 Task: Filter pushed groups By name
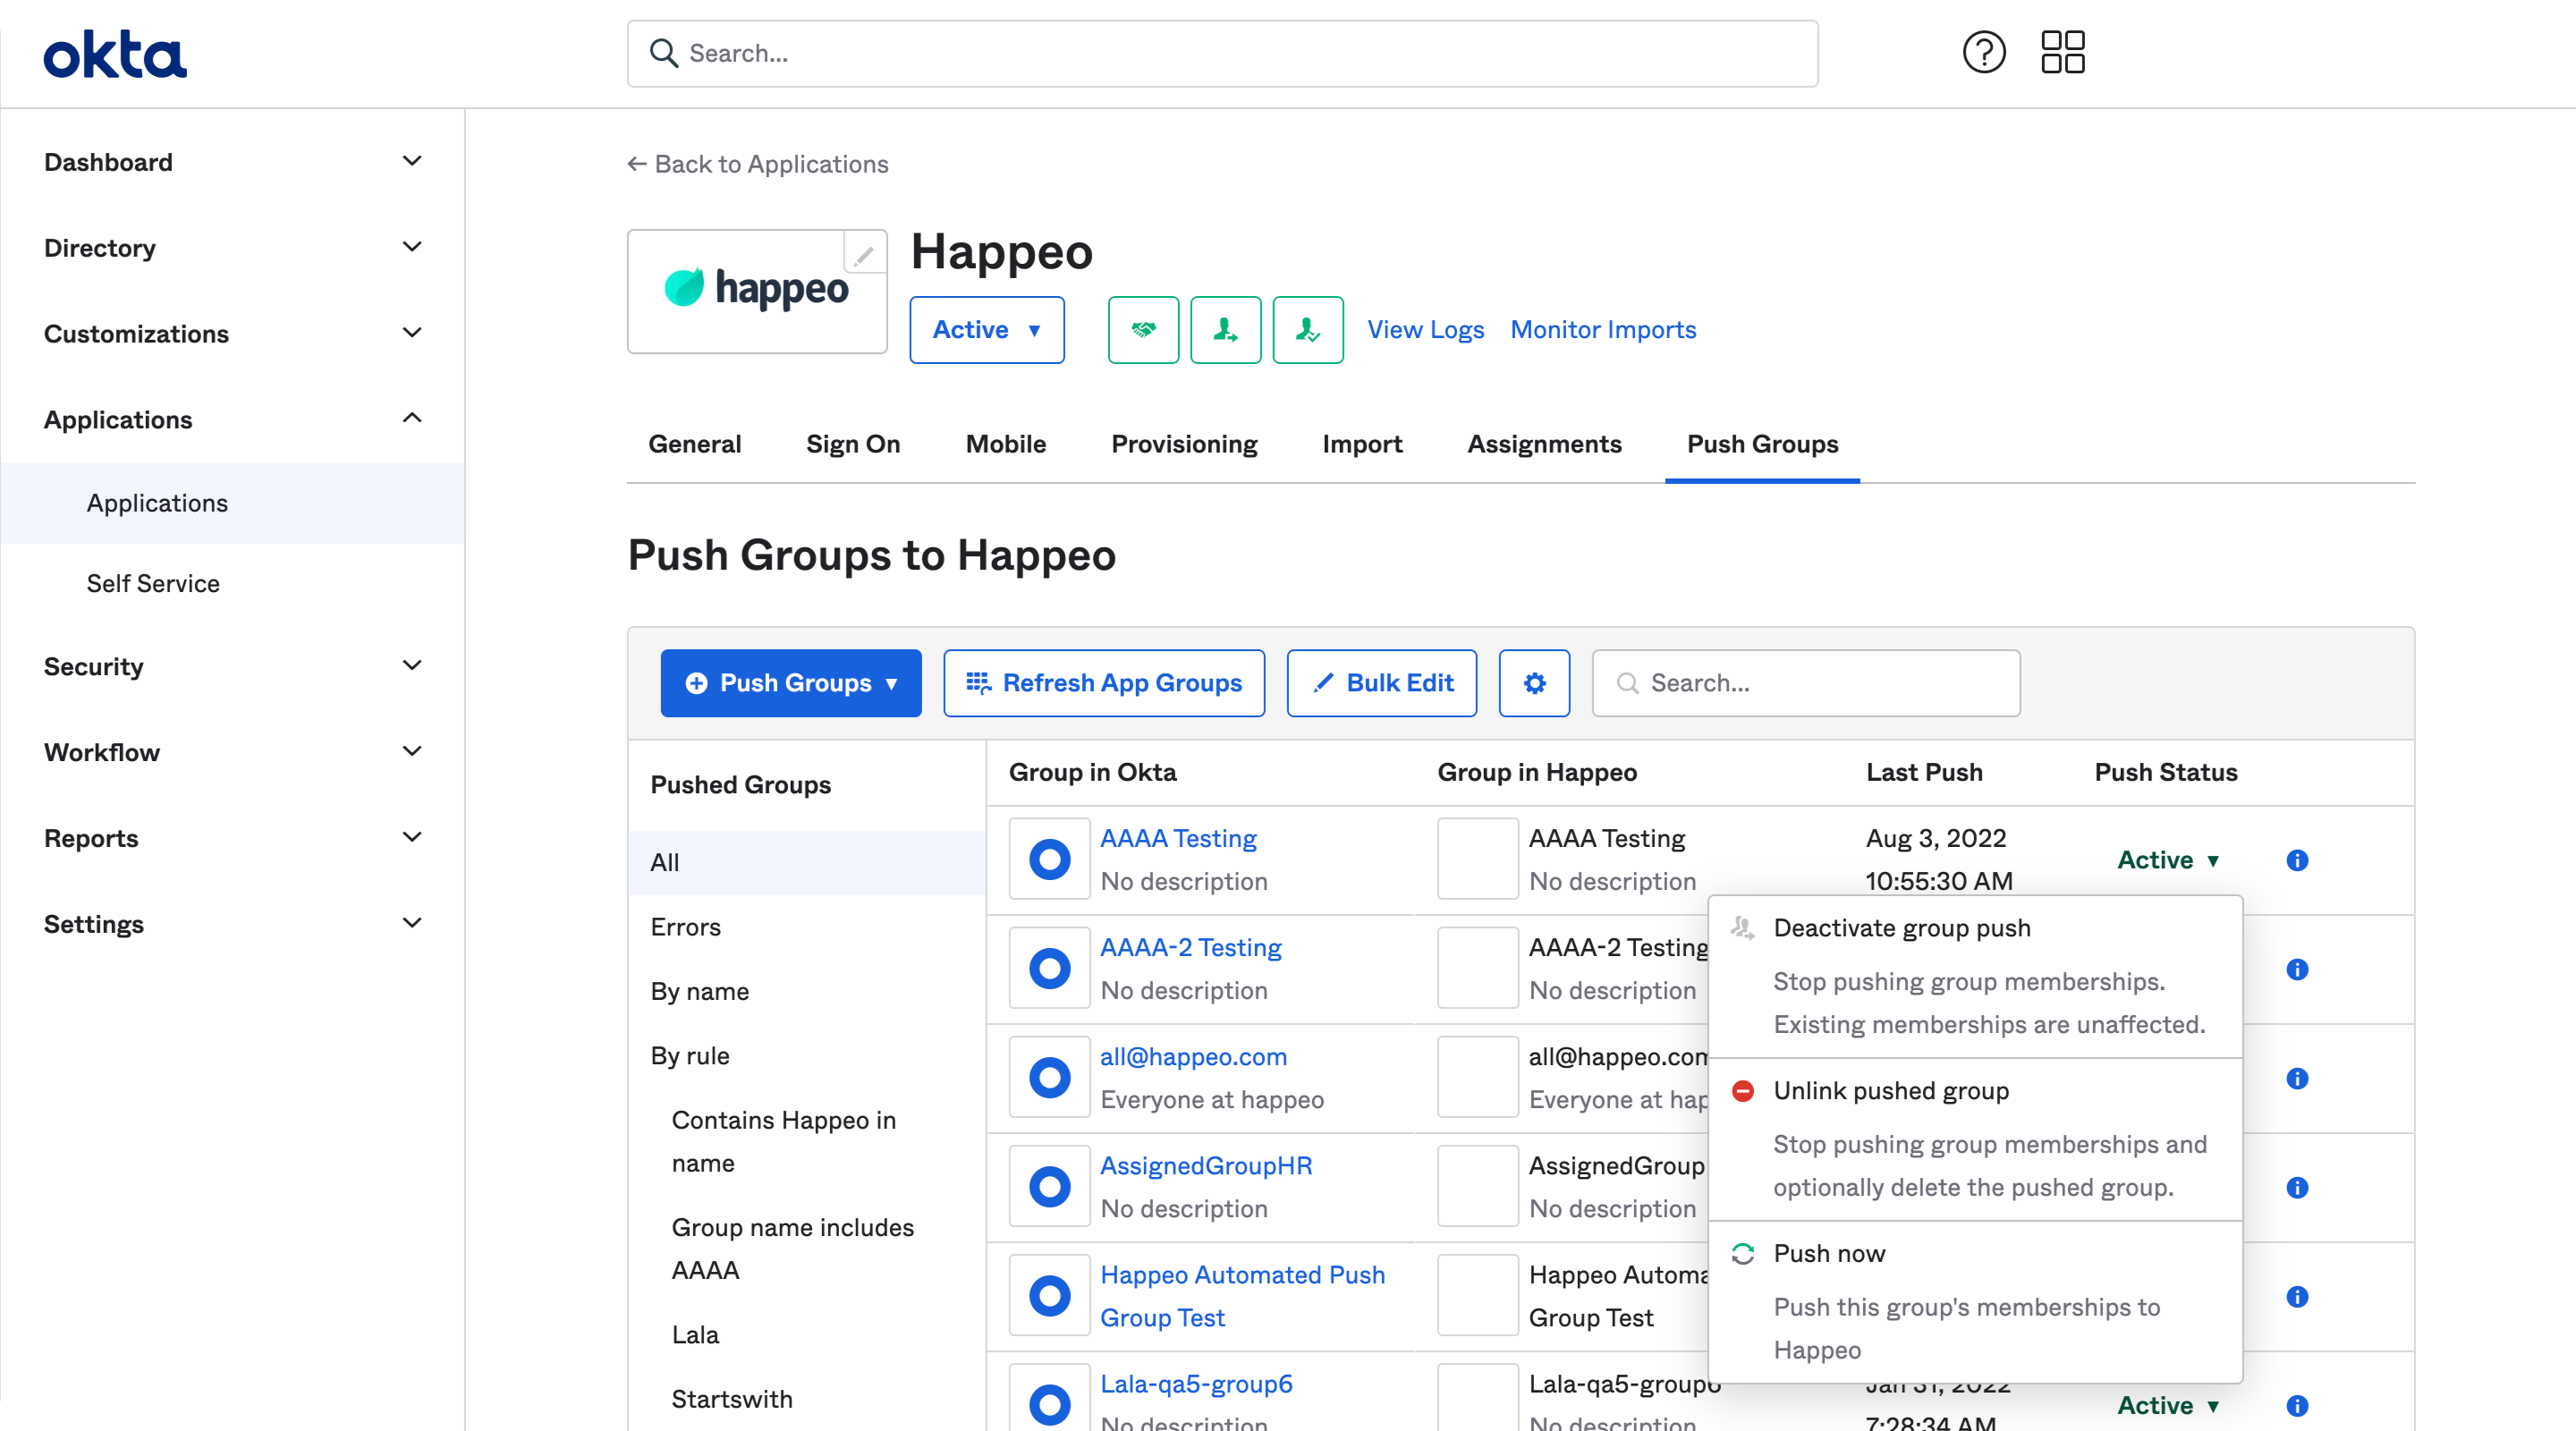point(806,991)
